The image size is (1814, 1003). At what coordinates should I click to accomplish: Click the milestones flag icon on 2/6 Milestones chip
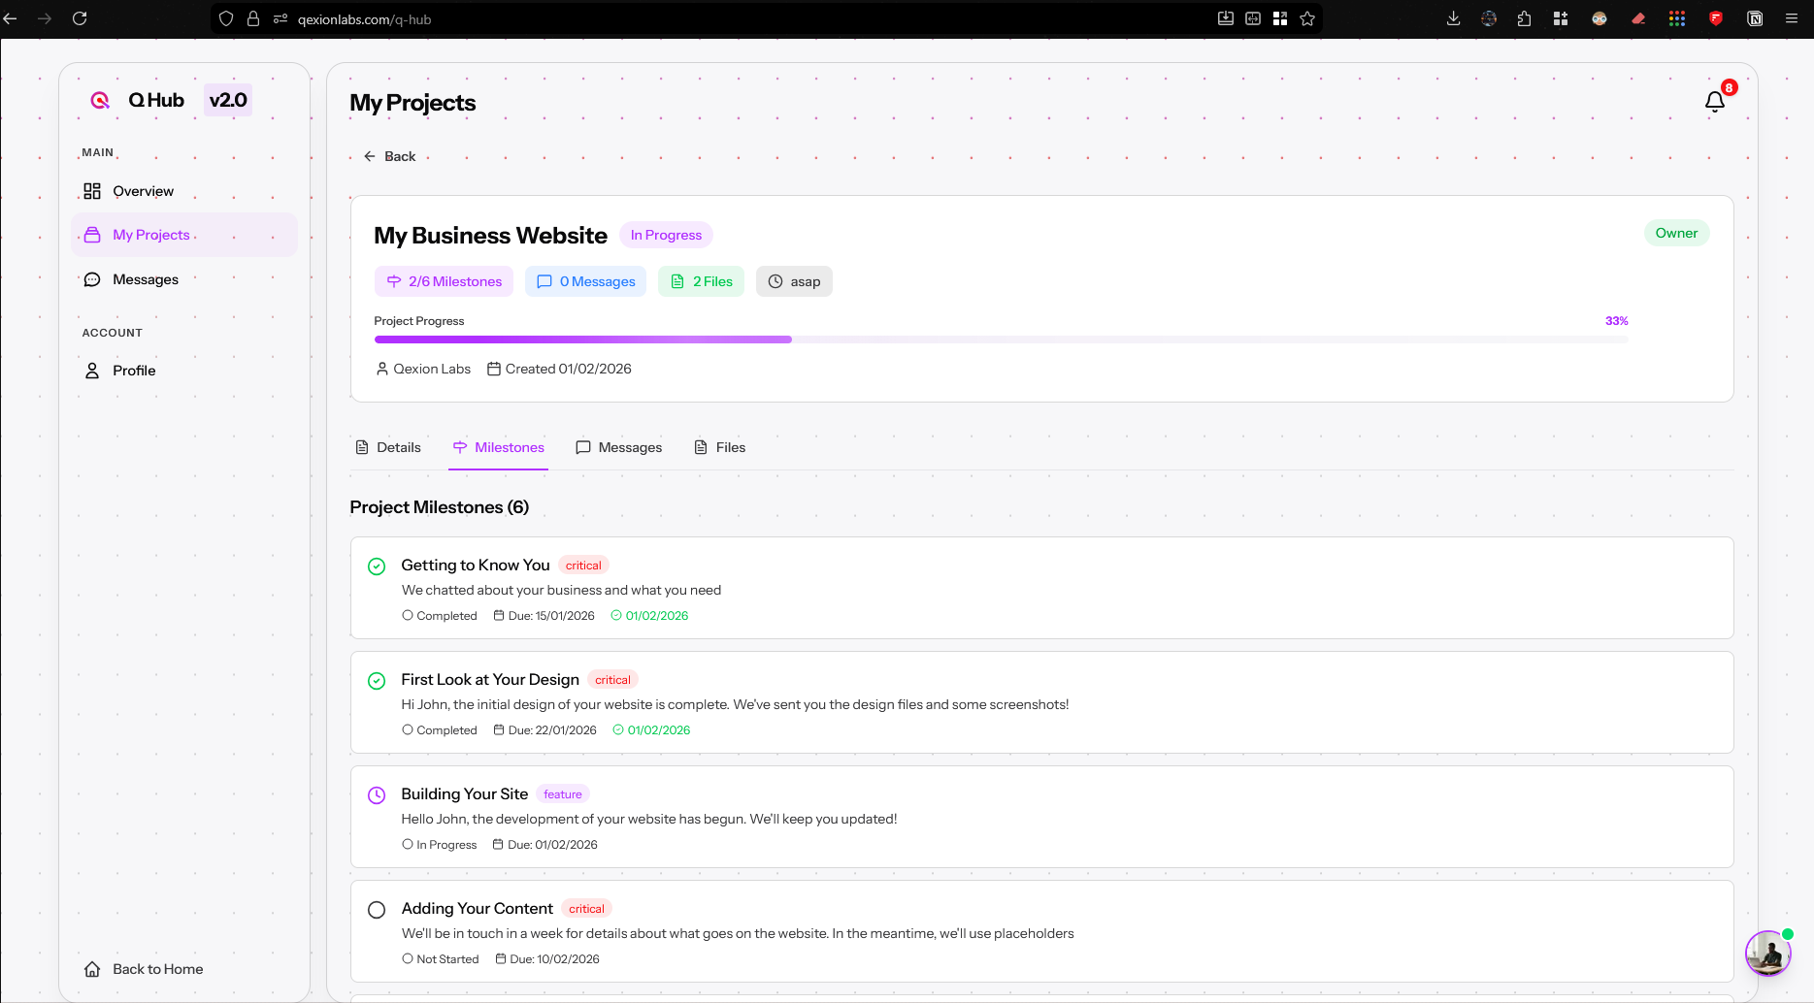pos(393,281)
